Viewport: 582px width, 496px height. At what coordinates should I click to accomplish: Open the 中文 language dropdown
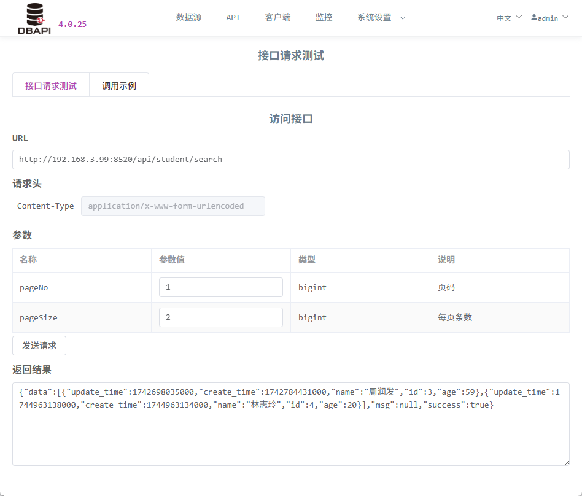pyautogui.click(x=510, y=18)
